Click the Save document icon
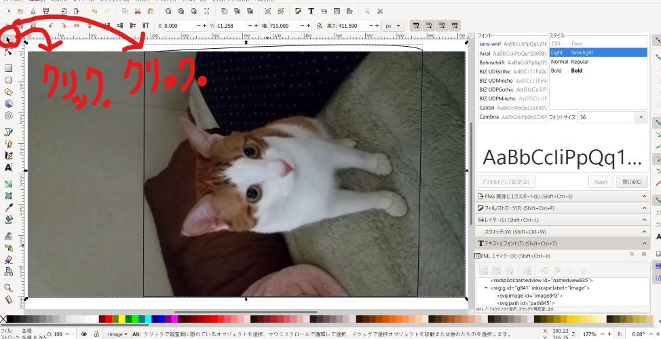Screen dimensions: 661x339 33,12
